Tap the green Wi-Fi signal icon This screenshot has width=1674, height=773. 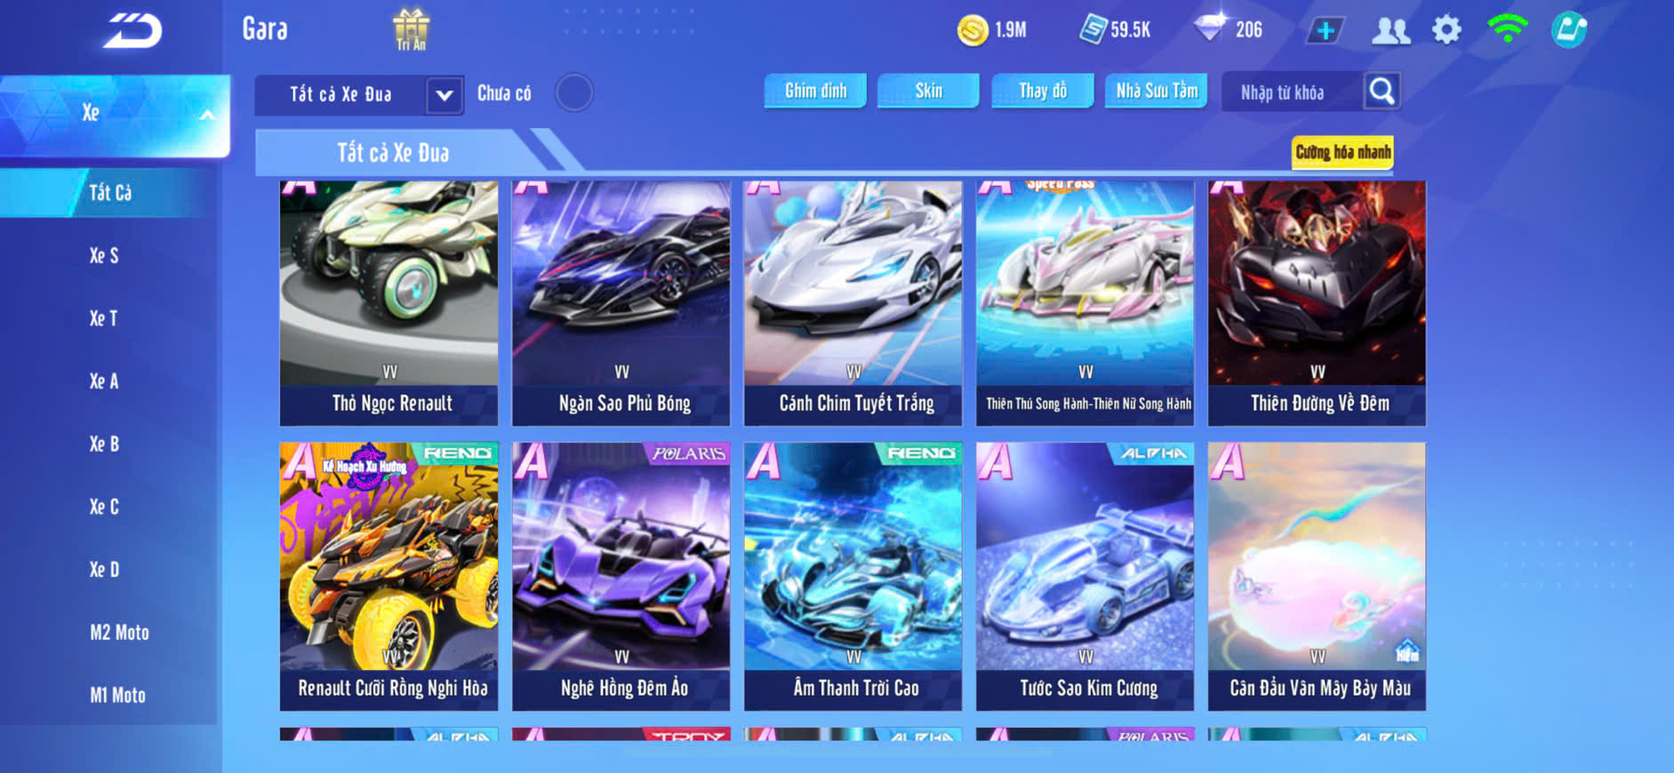click(1507, 28)
